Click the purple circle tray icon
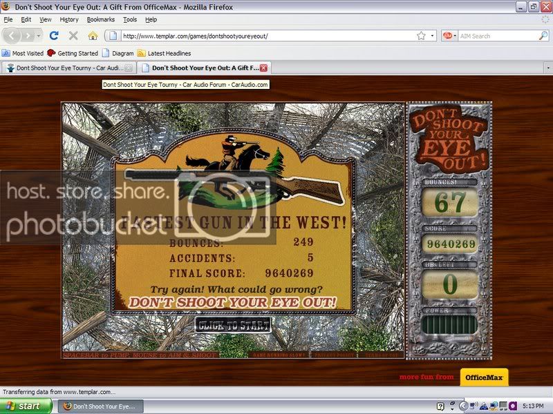The height and width of the screenshot is (414, 553). coord(512,406)
